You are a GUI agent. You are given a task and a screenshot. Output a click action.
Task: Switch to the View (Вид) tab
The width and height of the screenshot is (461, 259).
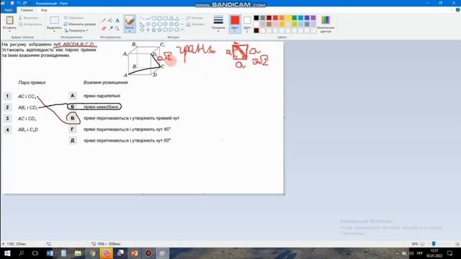pyautogui.click(x=44, y=10)
